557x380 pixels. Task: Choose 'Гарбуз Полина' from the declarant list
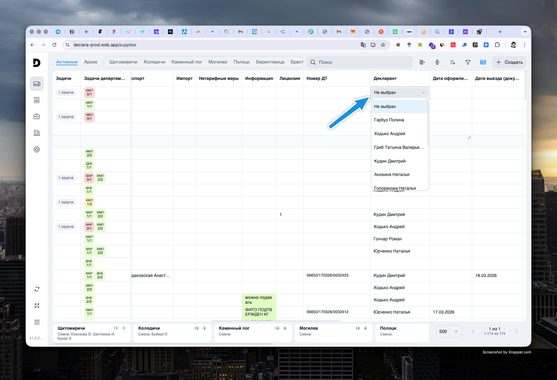click(399, 120)
